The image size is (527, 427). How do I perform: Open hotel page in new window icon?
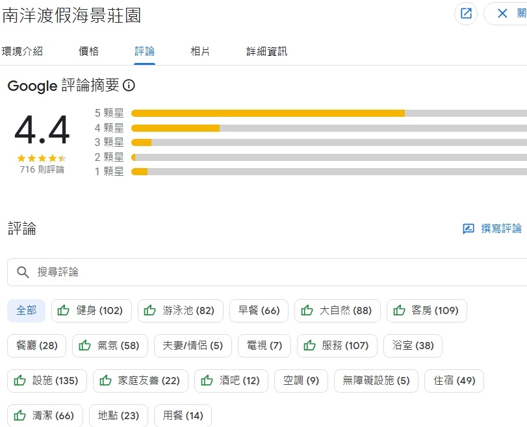click(466, 14)
